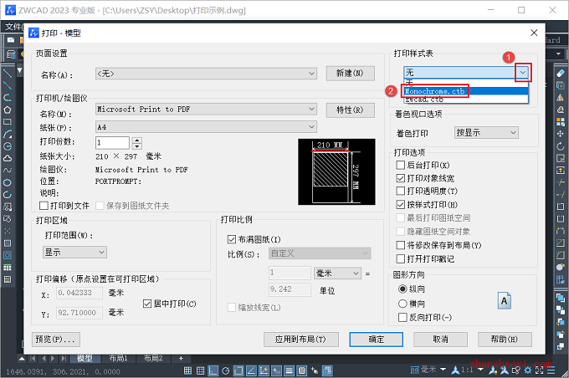
Task: Select Monochrome.ctb from style list
Action: 466,91
